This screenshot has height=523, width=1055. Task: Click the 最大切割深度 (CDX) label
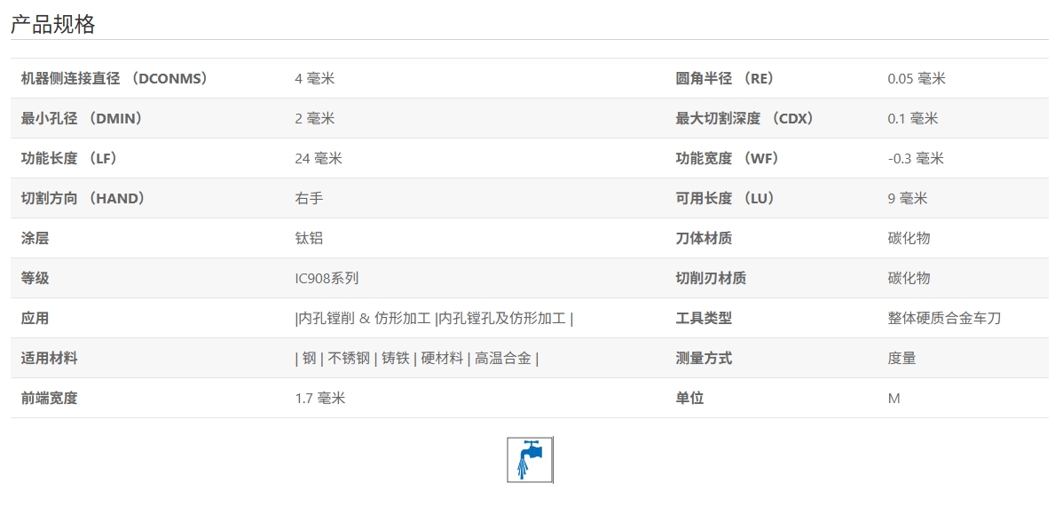(744, 118)
